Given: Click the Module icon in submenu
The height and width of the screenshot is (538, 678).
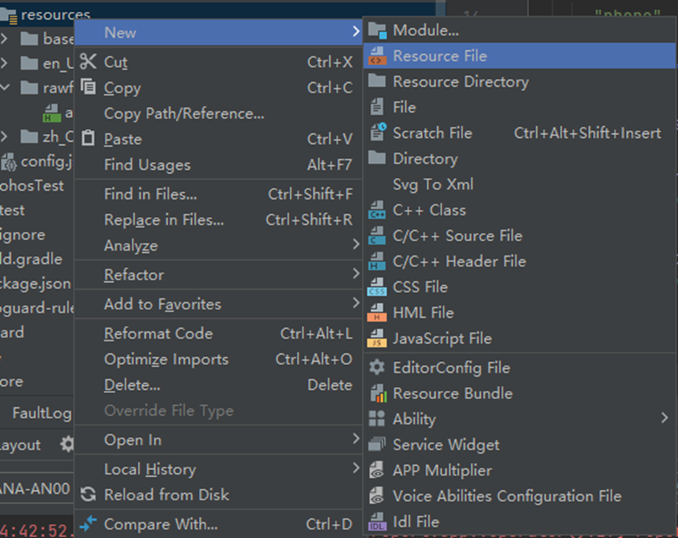Looking at the screenshot, I should point(377,31).
